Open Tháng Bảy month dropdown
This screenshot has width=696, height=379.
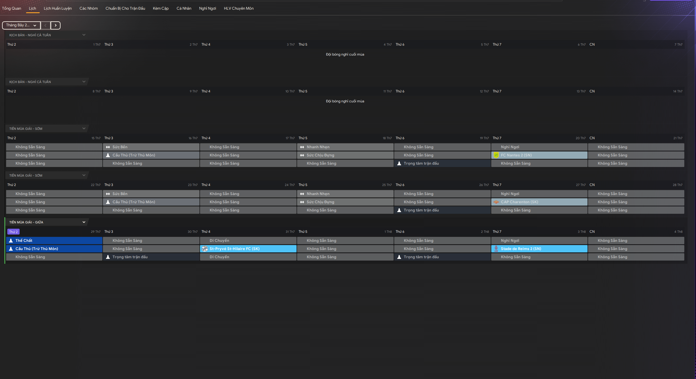(21, 25)
